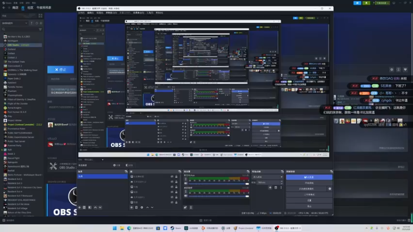Open File Explorer from the taskbar
The image size is (413, 232).
[x=122, y=228]
